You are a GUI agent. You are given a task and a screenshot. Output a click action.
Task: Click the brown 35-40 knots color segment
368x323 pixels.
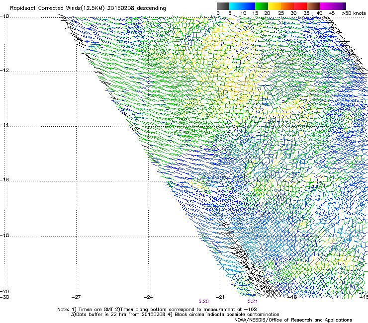coord(313,6)
